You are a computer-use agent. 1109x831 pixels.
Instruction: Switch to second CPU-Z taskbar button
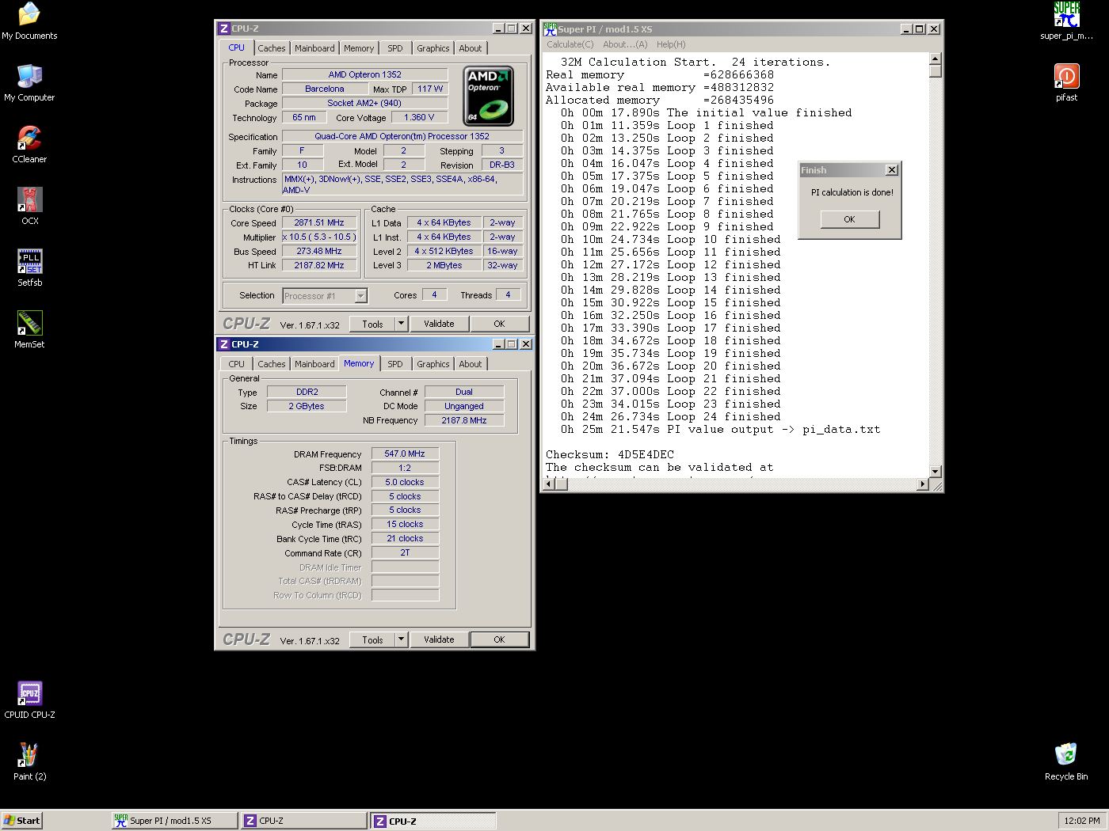click(x=433, y=821)
